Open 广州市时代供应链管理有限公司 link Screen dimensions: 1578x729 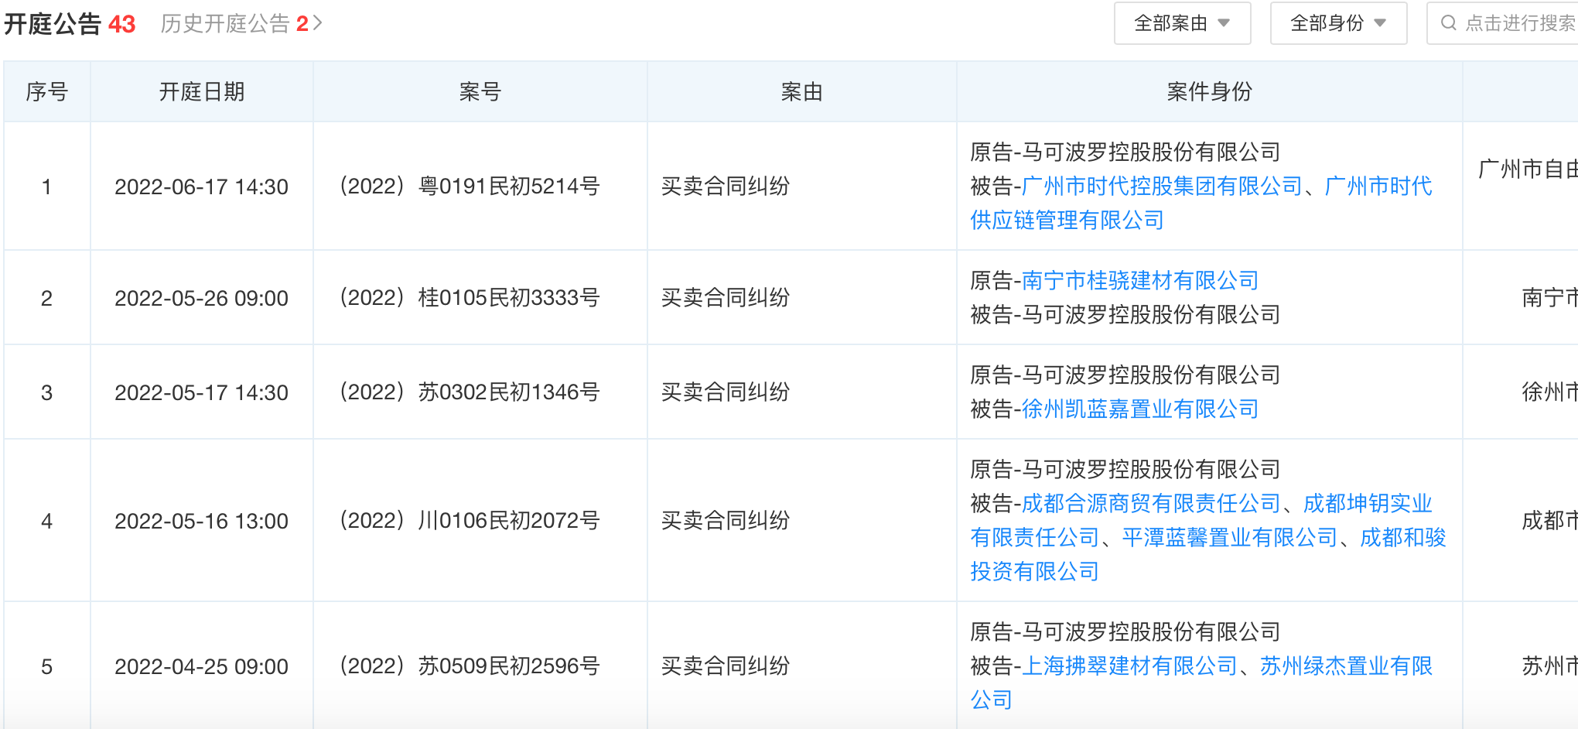1201,204
